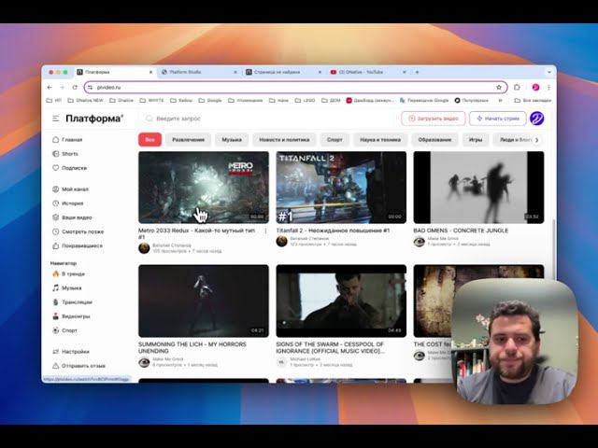Open the Signs of the Swarm thumbnail
598x448 pixels.
pos(341,301)
